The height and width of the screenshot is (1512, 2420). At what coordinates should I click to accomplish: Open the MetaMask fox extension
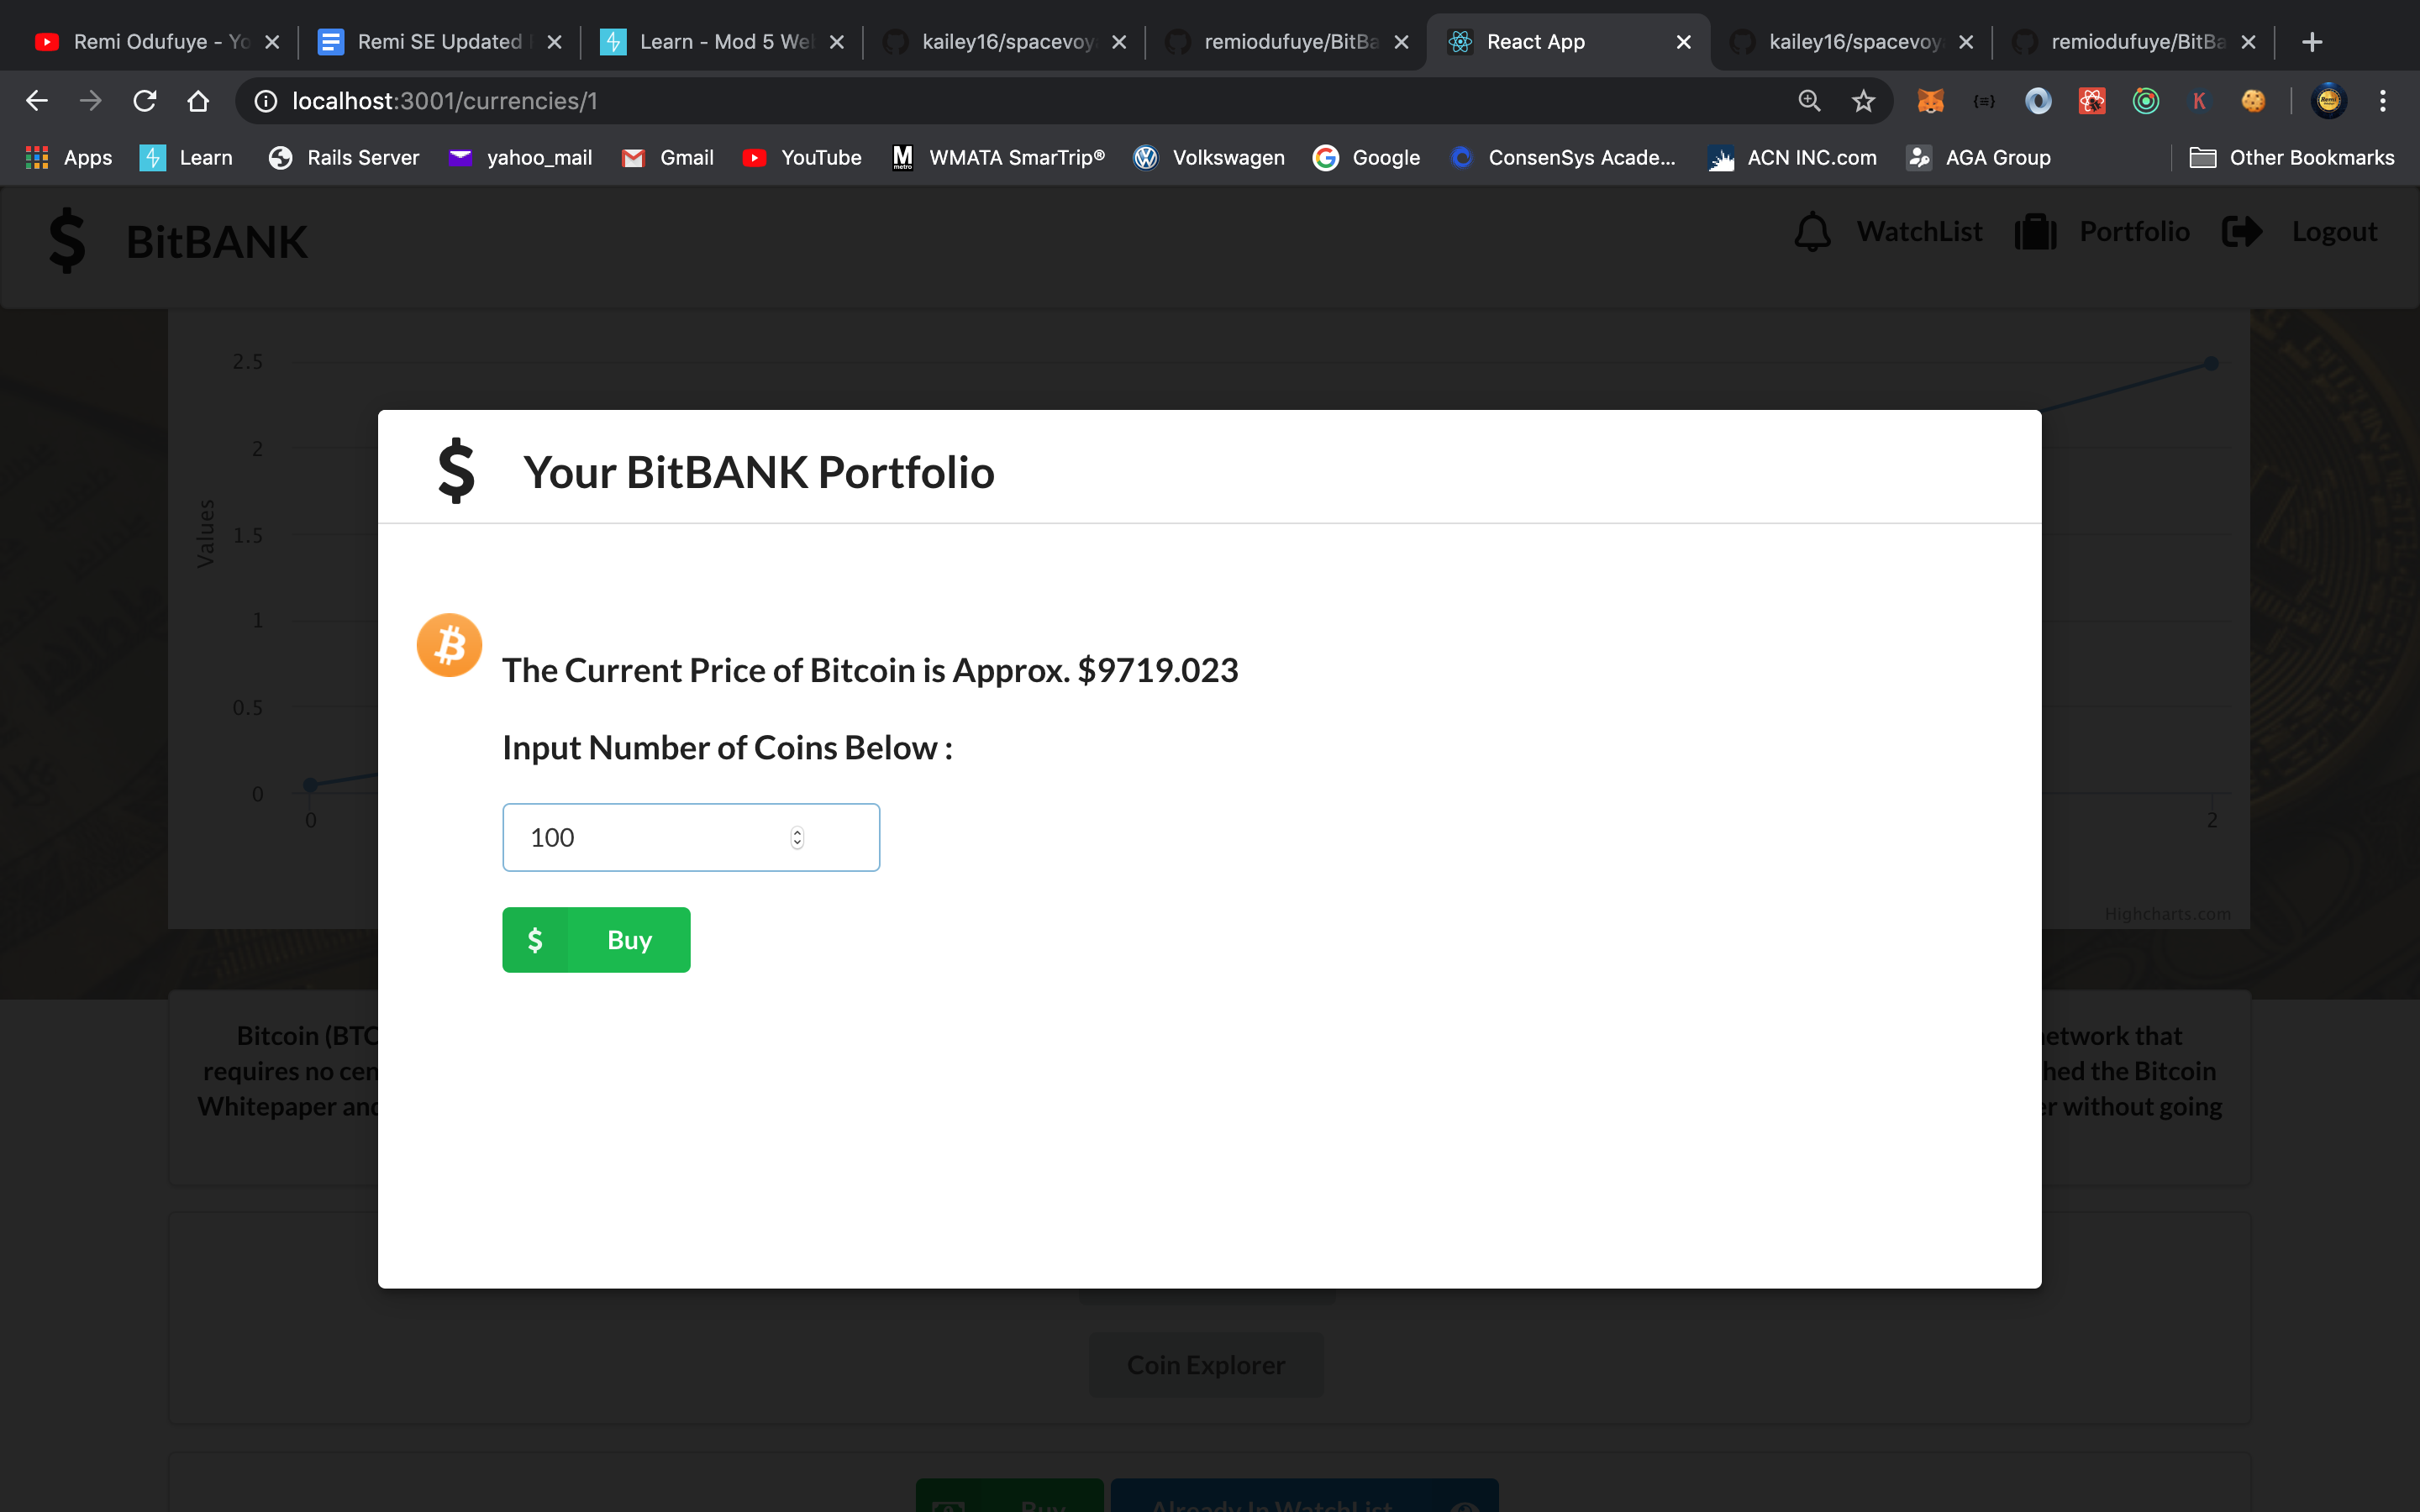[1930, 101]
